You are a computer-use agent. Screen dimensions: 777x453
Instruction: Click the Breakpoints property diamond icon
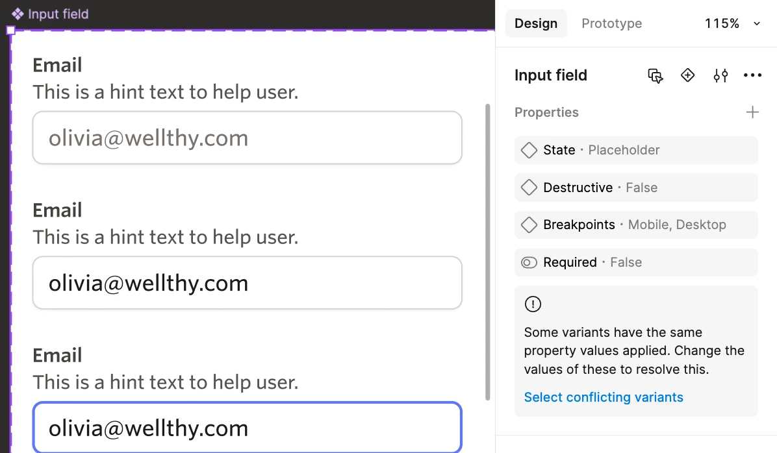pyautogui.click(x=529, y=225)
